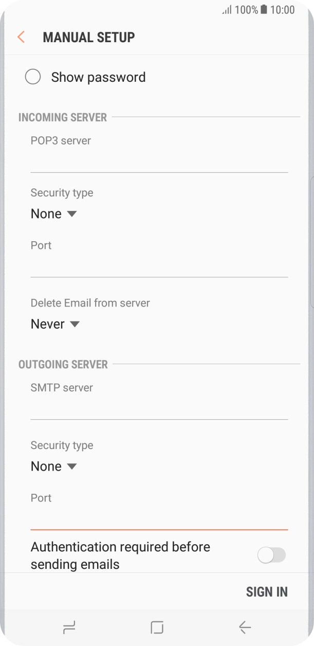Tap the MANUAL SETUP title
The height and width of the screenshot is (646, 314).
point(89,37)
